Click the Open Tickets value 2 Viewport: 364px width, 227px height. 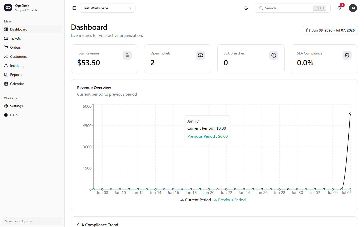tap(152, 63)
